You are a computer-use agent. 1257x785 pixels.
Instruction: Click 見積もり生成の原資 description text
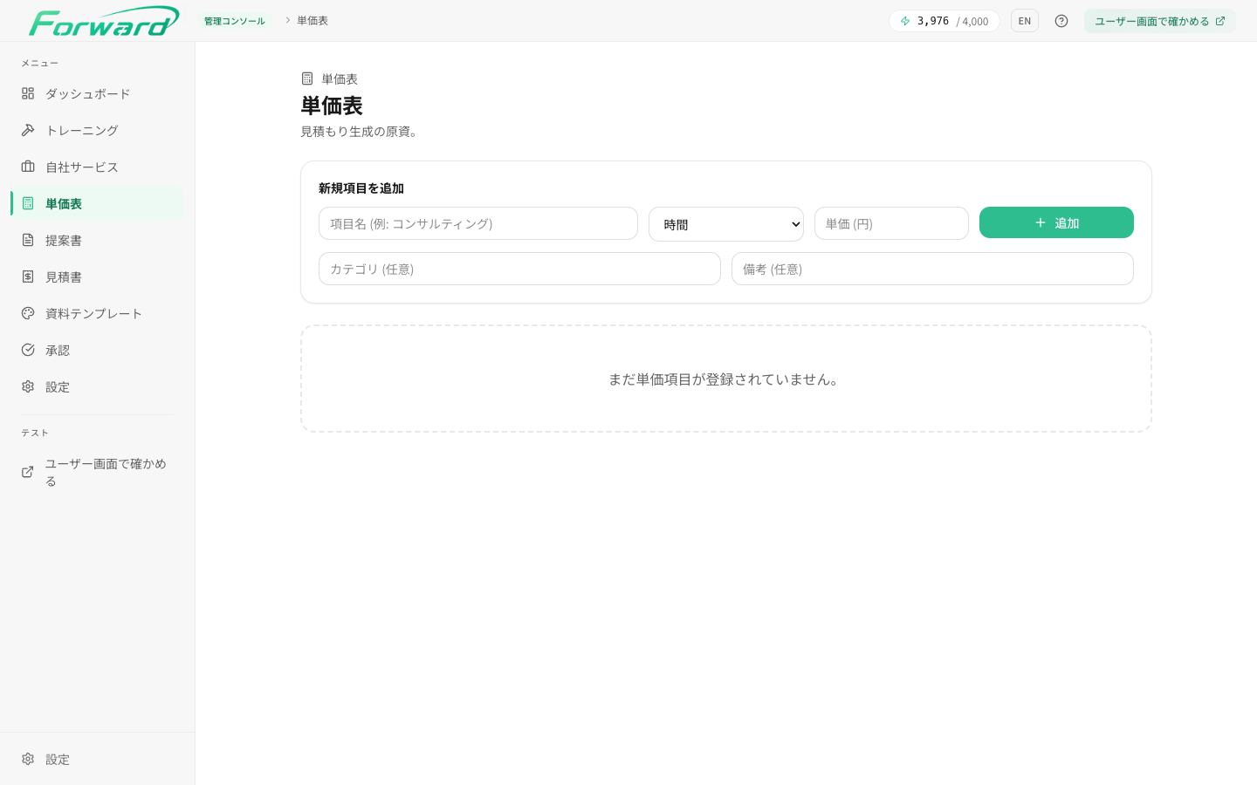361,132
